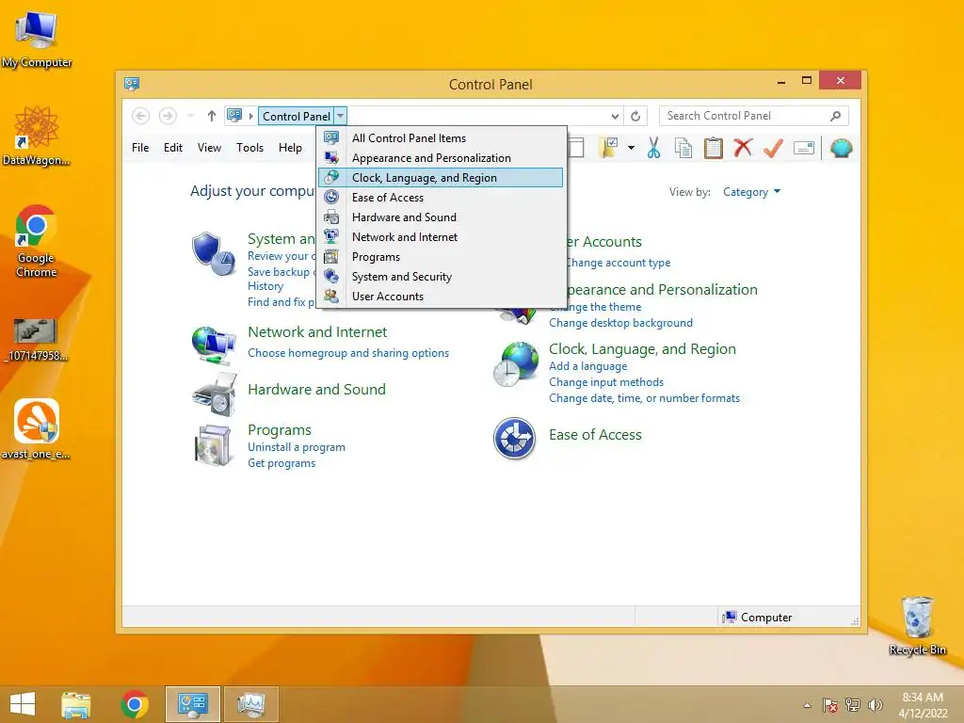Viewport: 964px width, 723px height.
Task: Launch Google Chrome from the taskbar
Action: coord(135,704)
